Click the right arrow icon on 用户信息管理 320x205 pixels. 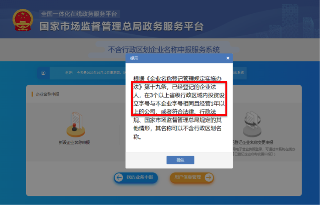[x=208, y=177]
